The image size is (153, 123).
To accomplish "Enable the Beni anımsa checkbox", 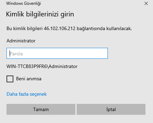I will (10, 79).
